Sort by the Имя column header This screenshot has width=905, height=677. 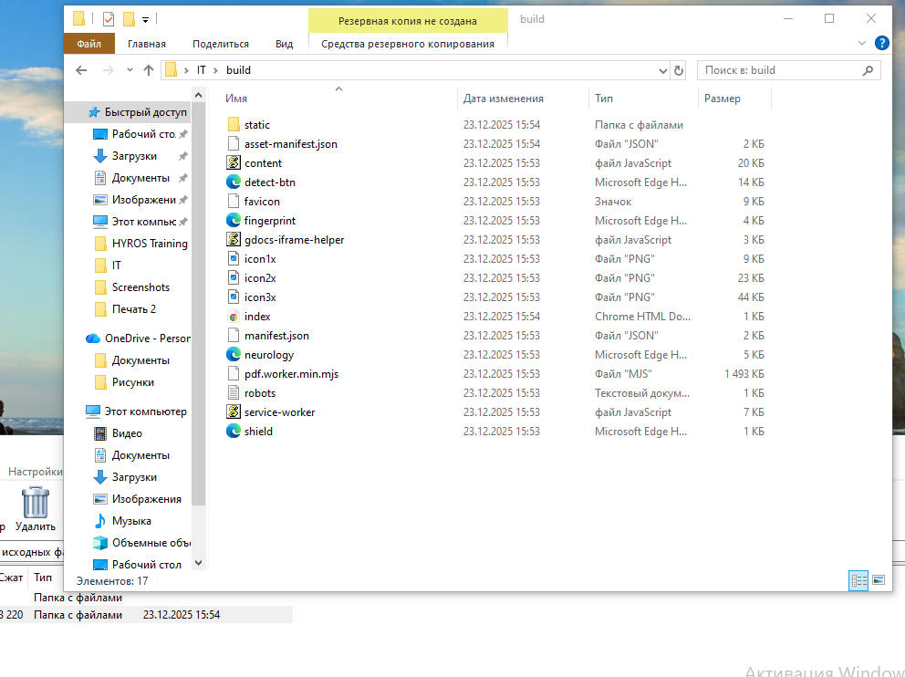[x=236, y=99]
